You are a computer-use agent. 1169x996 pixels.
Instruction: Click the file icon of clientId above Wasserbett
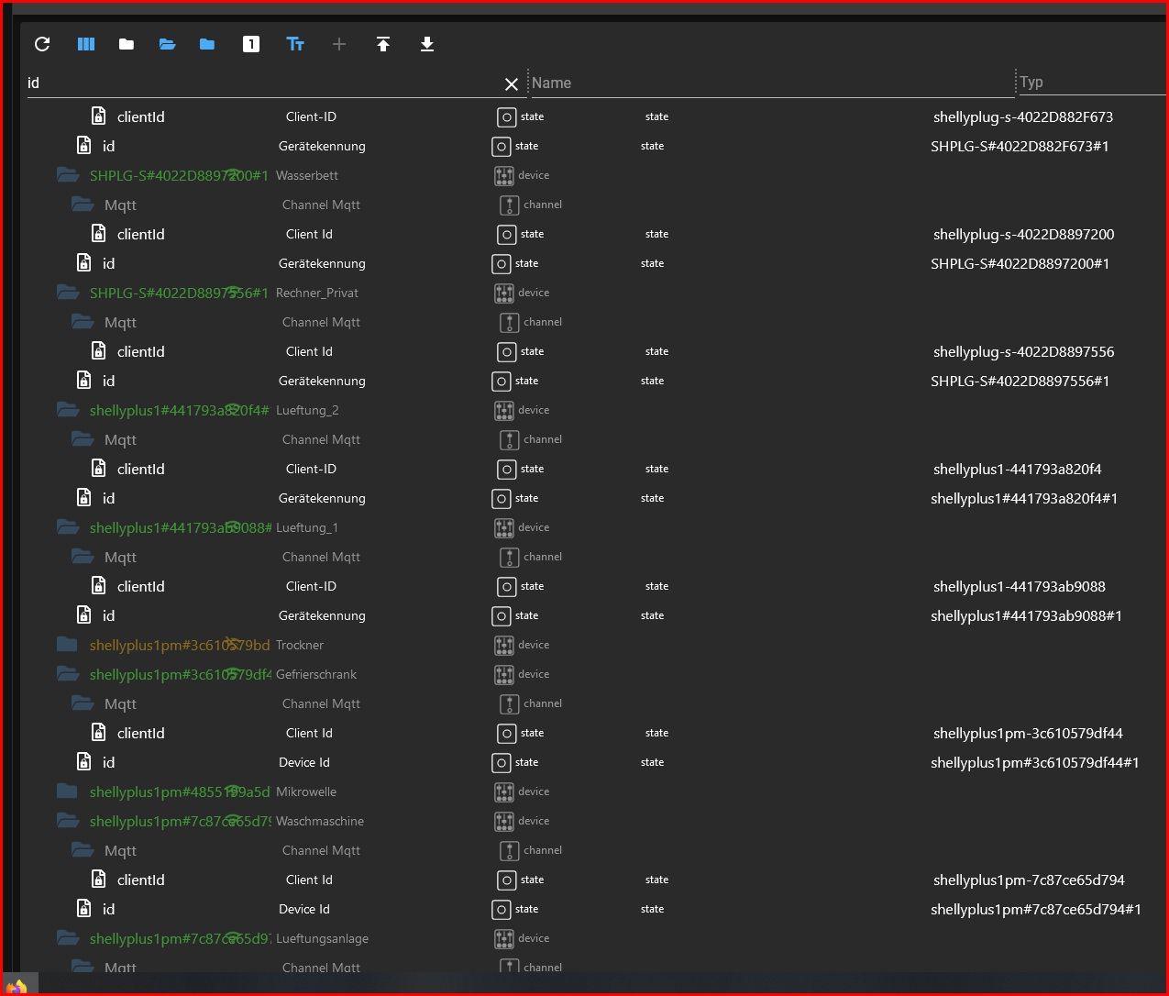pos(98,116)
